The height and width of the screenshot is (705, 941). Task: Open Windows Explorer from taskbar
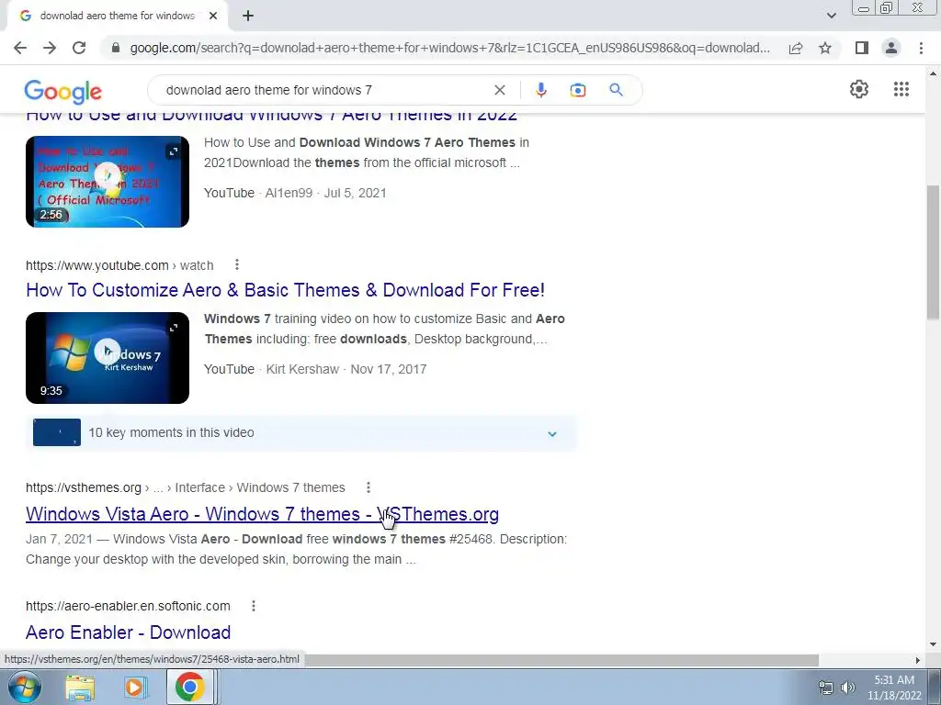click(x=80, y=688)
